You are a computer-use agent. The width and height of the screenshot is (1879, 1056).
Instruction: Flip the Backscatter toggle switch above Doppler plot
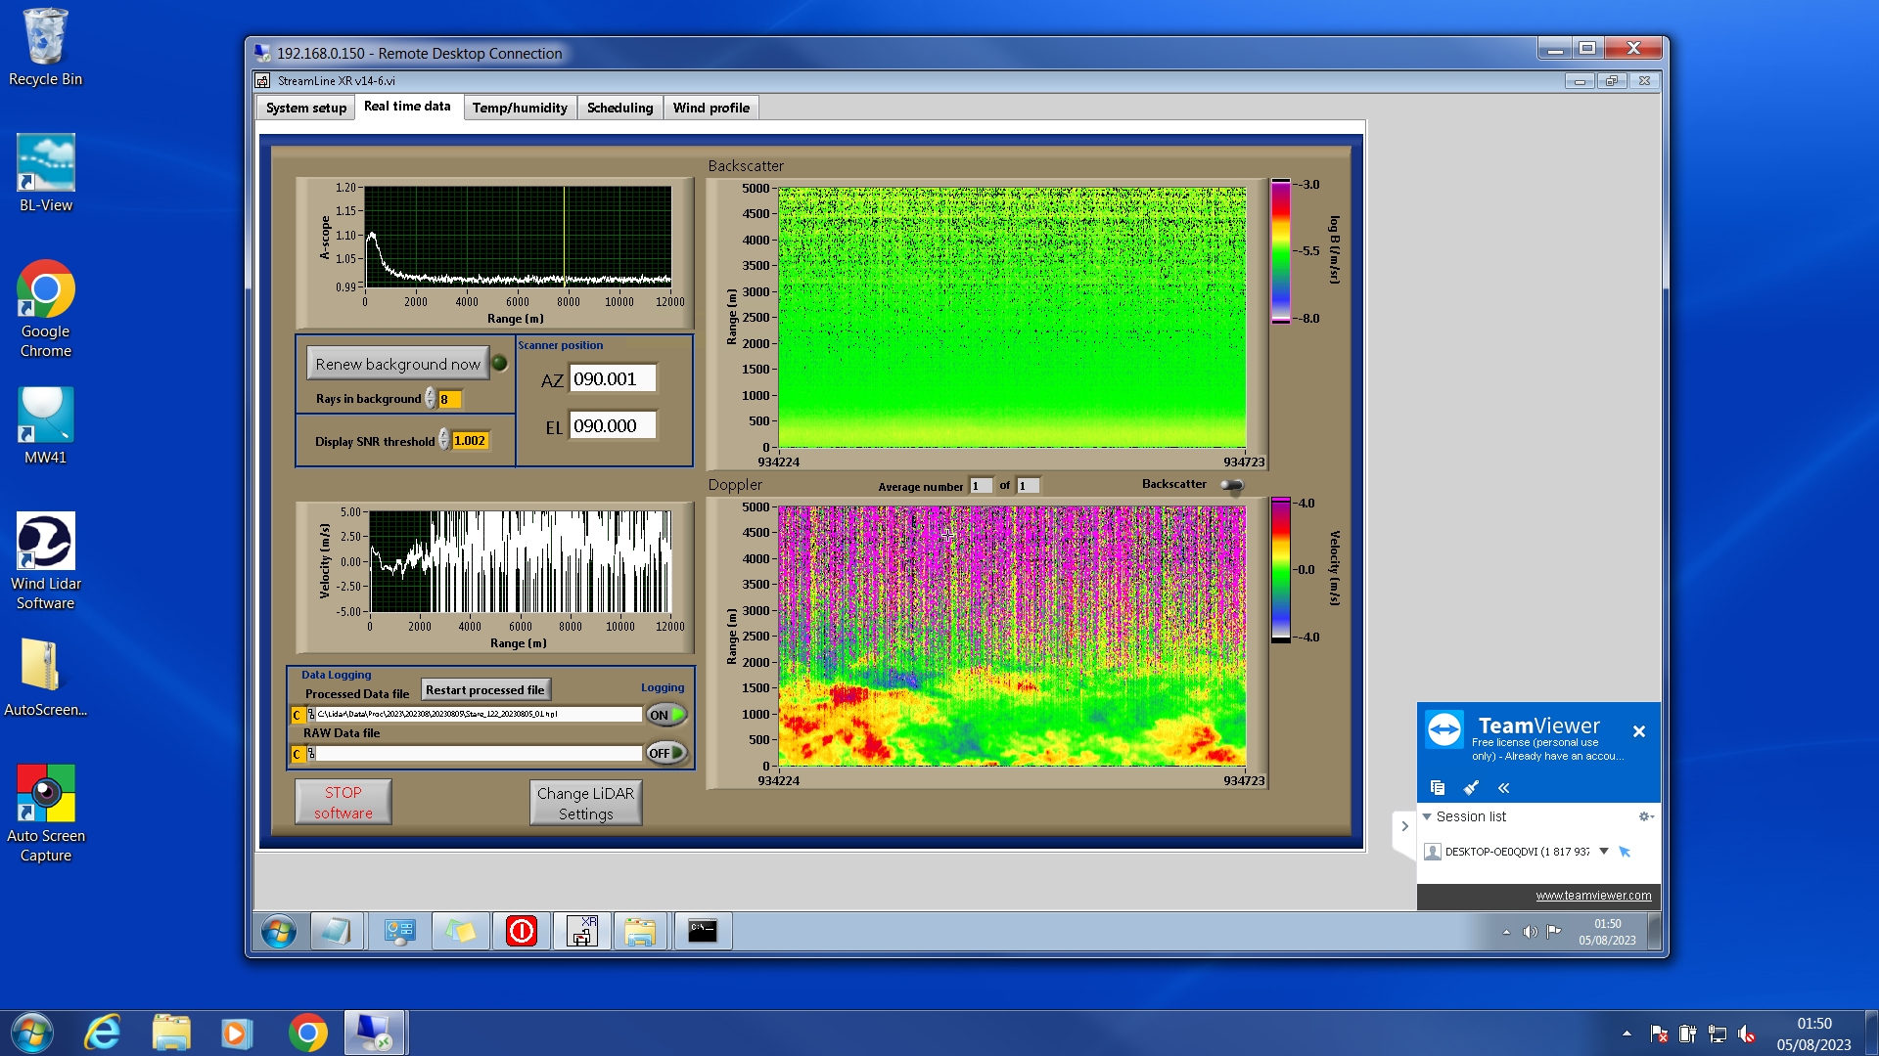(x=1231, y=485)
